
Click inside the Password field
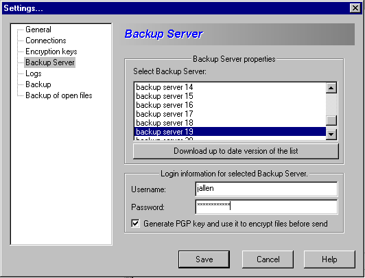pyautogui.click(x=266, y=207)
